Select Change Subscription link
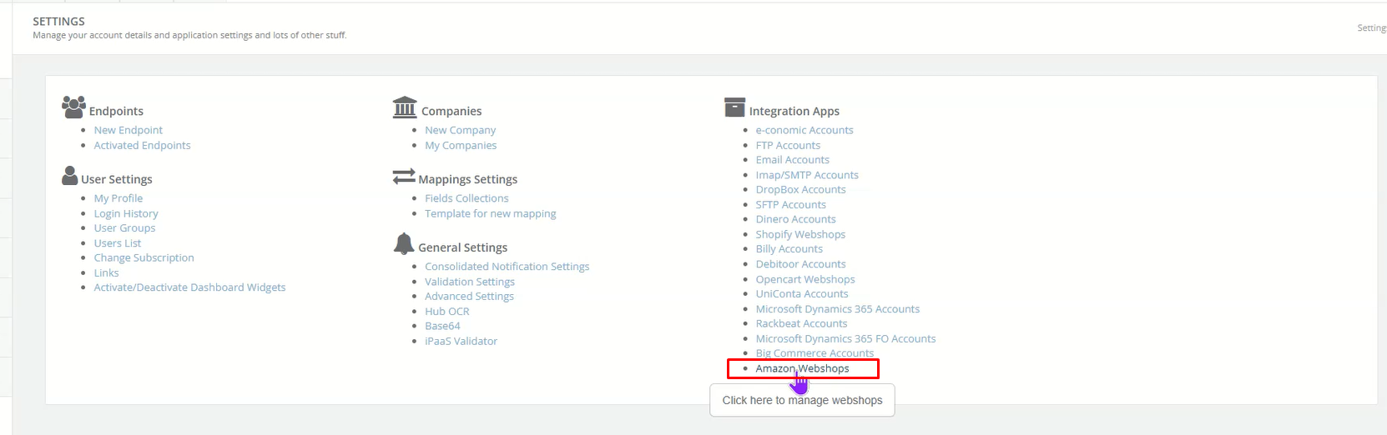 (x=144, y=257)
